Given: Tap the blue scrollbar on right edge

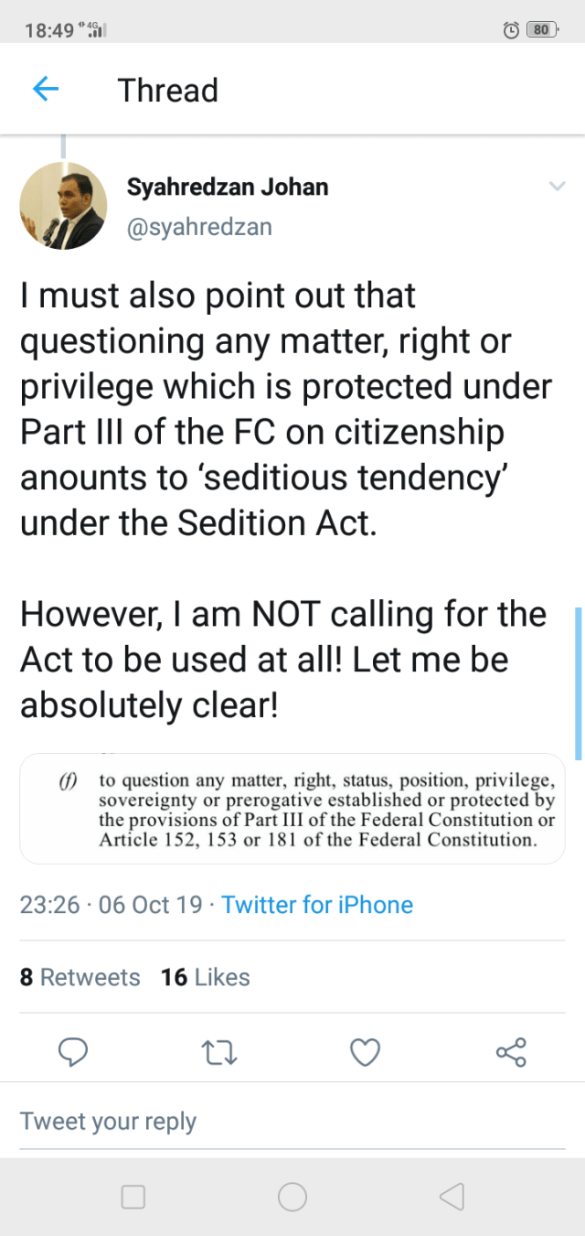Looking at the screenshot, I should [579, 682].
